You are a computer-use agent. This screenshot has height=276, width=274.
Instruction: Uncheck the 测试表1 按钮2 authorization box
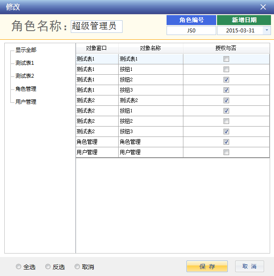pyautogui.click(x=227, y=80)
